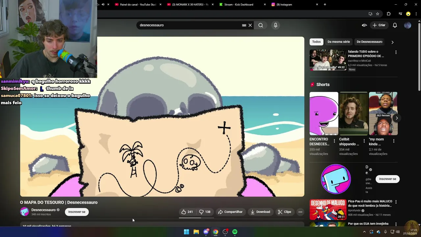Click the desnecessauro search input field
Image resolution: width=421 pixels, height=237 pixels.
[190, 25]
